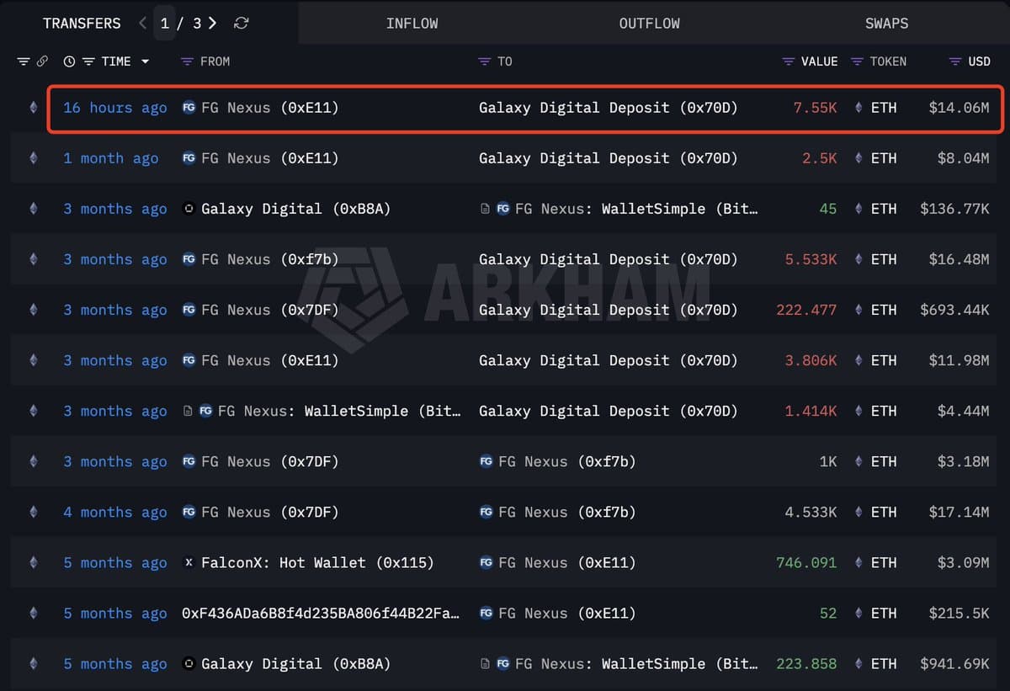Expand the TIME sort dropdown arrow
The image size is (1010, 691).
pos(145,61)
